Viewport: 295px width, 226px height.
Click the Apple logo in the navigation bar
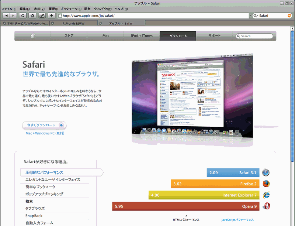click(x=33, y=35)
